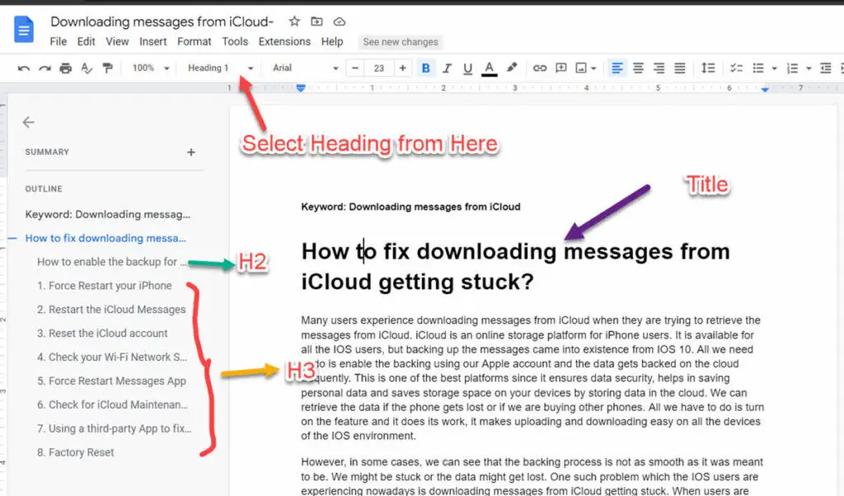Jump to 2. Restart the iCloud Messages
Screen dimensions: 844x496
pyautogui.click(x=111, y=309)
